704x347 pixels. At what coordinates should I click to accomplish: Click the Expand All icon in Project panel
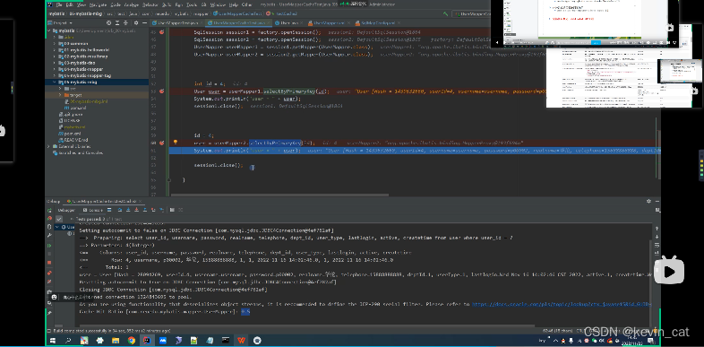point(117,22)
